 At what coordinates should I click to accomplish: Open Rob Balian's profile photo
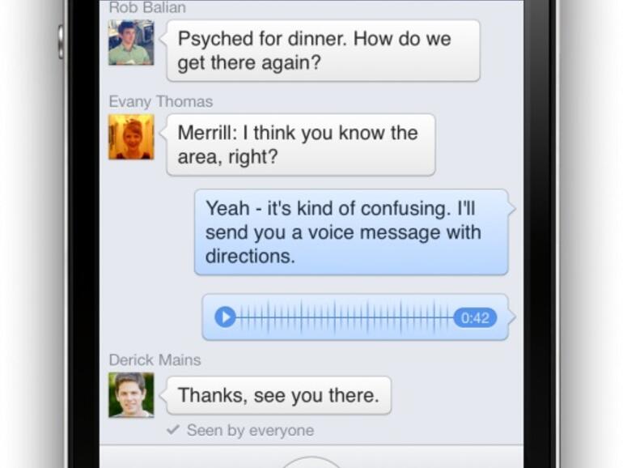pos(131,42)
